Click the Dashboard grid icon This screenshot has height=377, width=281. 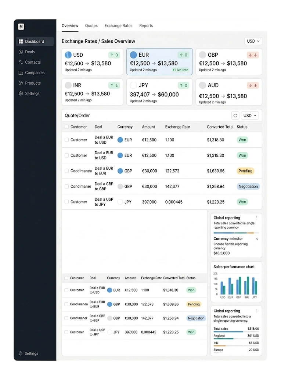click(21, 41)
